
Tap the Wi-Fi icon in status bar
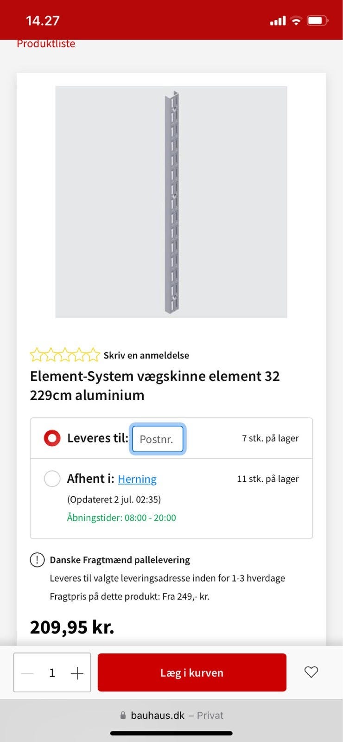tap(296, 19)
